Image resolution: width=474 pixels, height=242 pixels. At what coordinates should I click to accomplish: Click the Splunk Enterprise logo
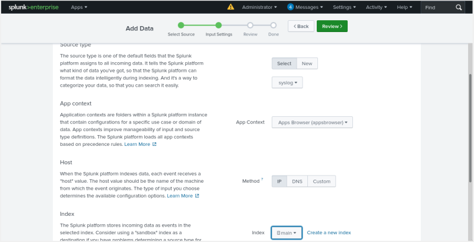pos(34,7)
